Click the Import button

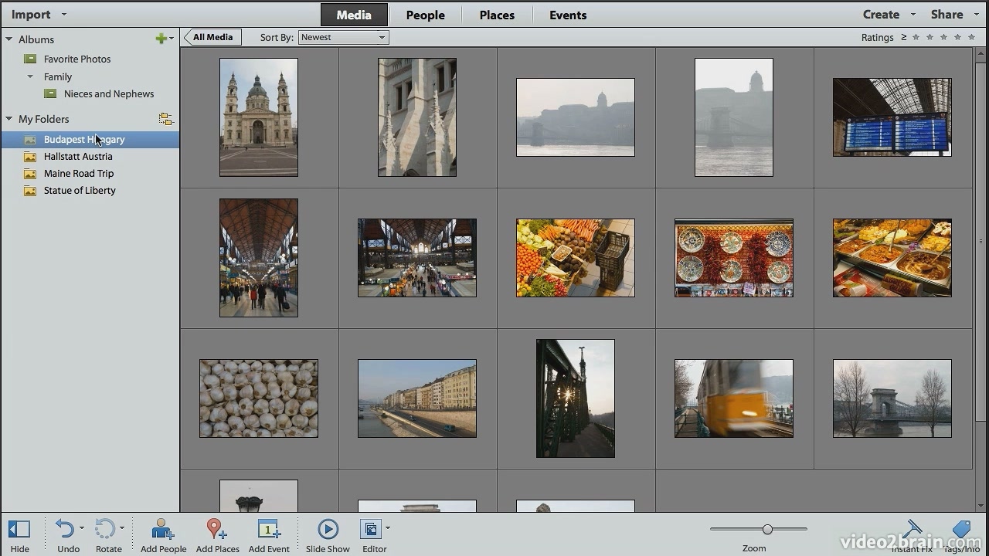click(31, 15)
